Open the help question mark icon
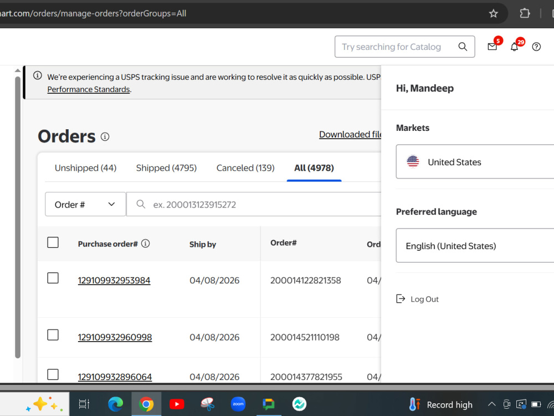554x416 pixels. pyautogui.click(x=536, y=47)
